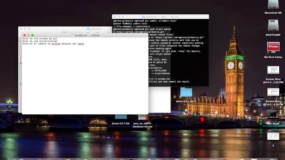Close the Terminal window
The width and height of the screenshot is (285, 160).
pos(115,17)
